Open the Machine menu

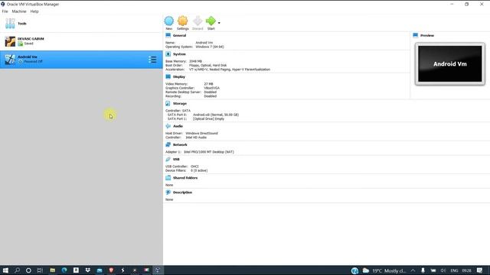point(19,11)
